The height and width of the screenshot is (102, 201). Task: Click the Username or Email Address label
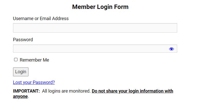[x=41, y=19]
